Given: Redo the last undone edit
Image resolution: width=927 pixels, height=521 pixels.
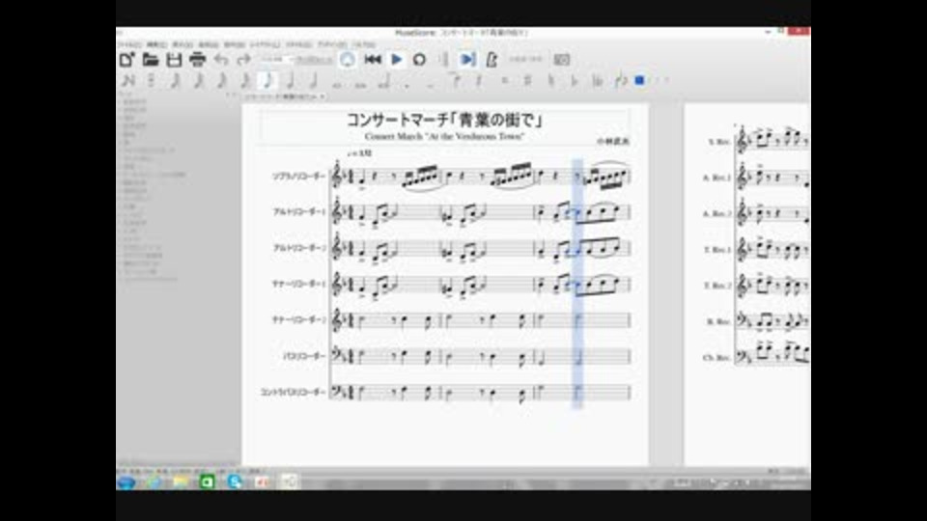Looking at the screenshot, I should point(243,60).
